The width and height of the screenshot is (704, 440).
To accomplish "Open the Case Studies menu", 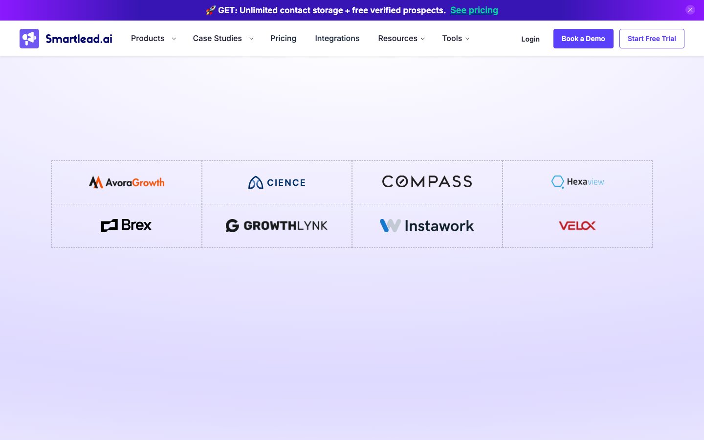I will coord(217,38).
